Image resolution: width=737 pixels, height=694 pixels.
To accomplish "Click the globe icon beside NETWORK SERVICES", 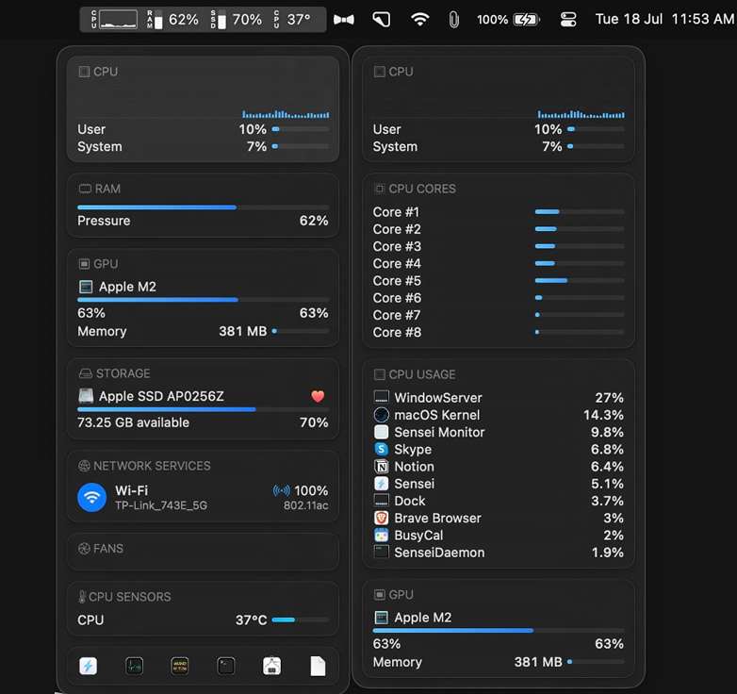I will tap(84, 466).
